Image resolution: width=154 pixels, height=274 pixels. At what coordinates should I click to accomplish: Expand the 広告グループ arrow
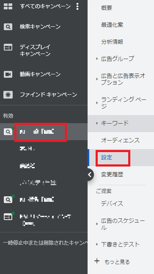click(x=97, y=59)
